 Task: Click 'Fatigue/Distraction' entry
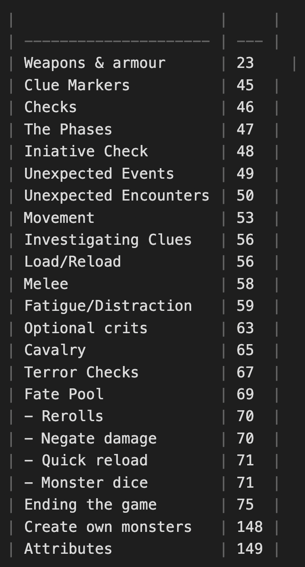108,306
